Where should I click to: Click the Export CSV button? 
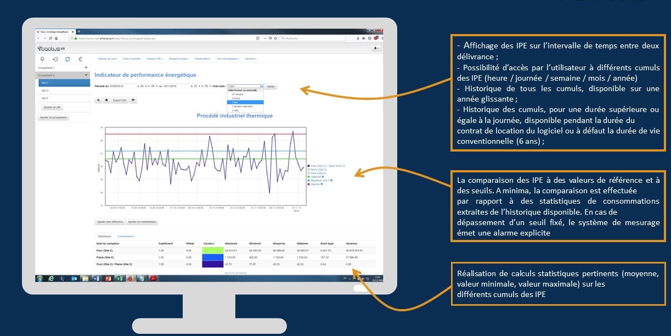tap(119, 100)
